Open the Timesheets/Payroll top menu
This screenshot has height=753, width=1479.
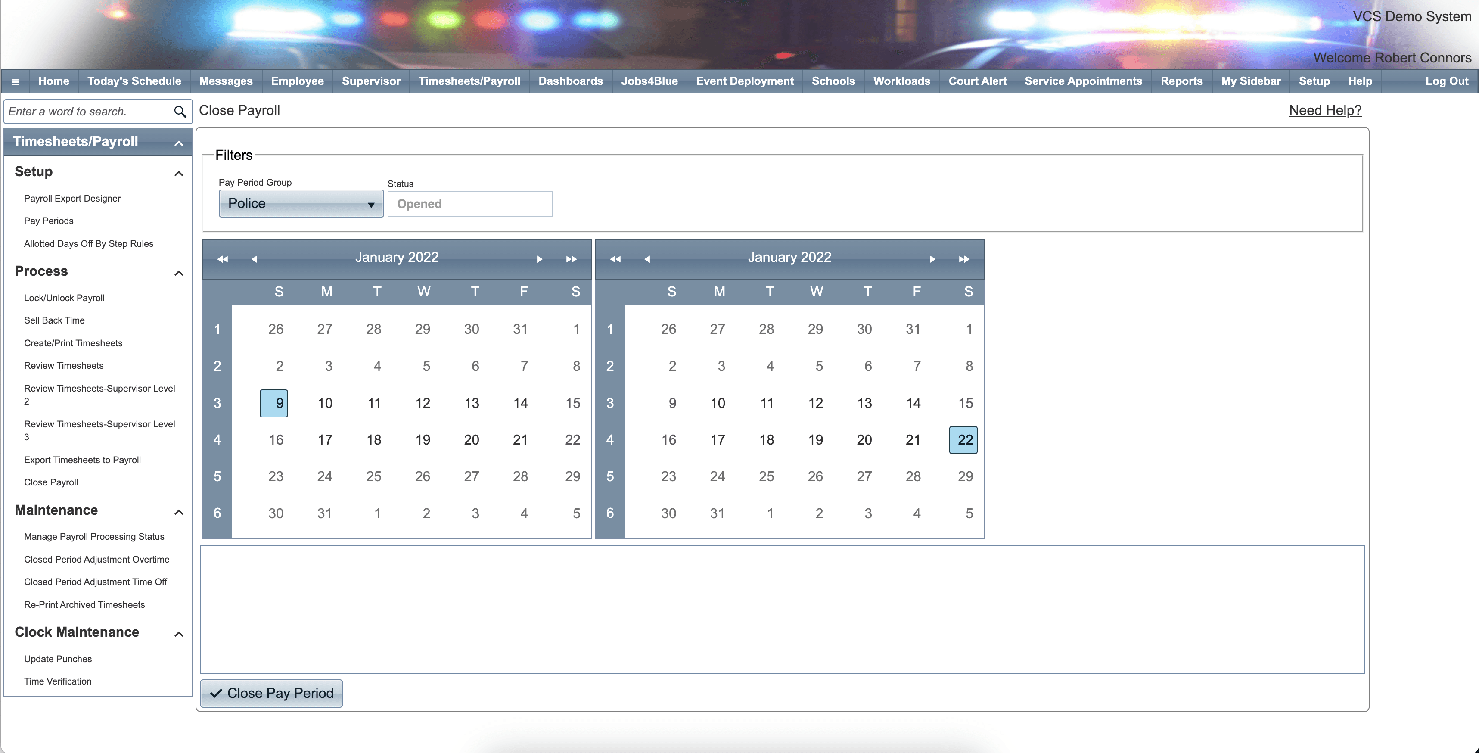(x=469, y=81)
